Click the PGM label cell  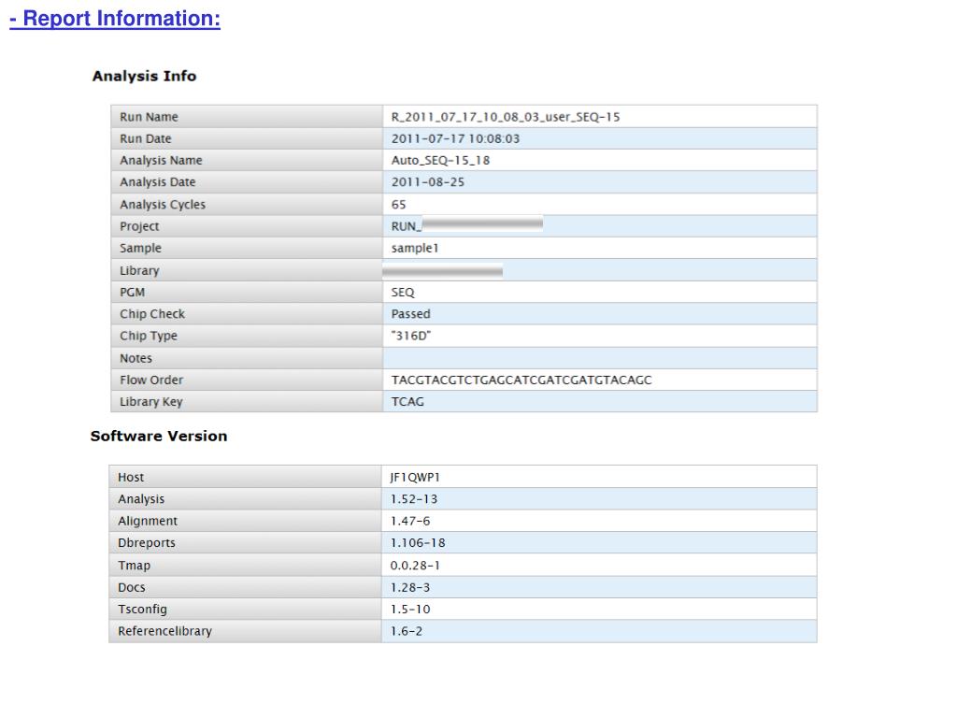coord(247,292)
